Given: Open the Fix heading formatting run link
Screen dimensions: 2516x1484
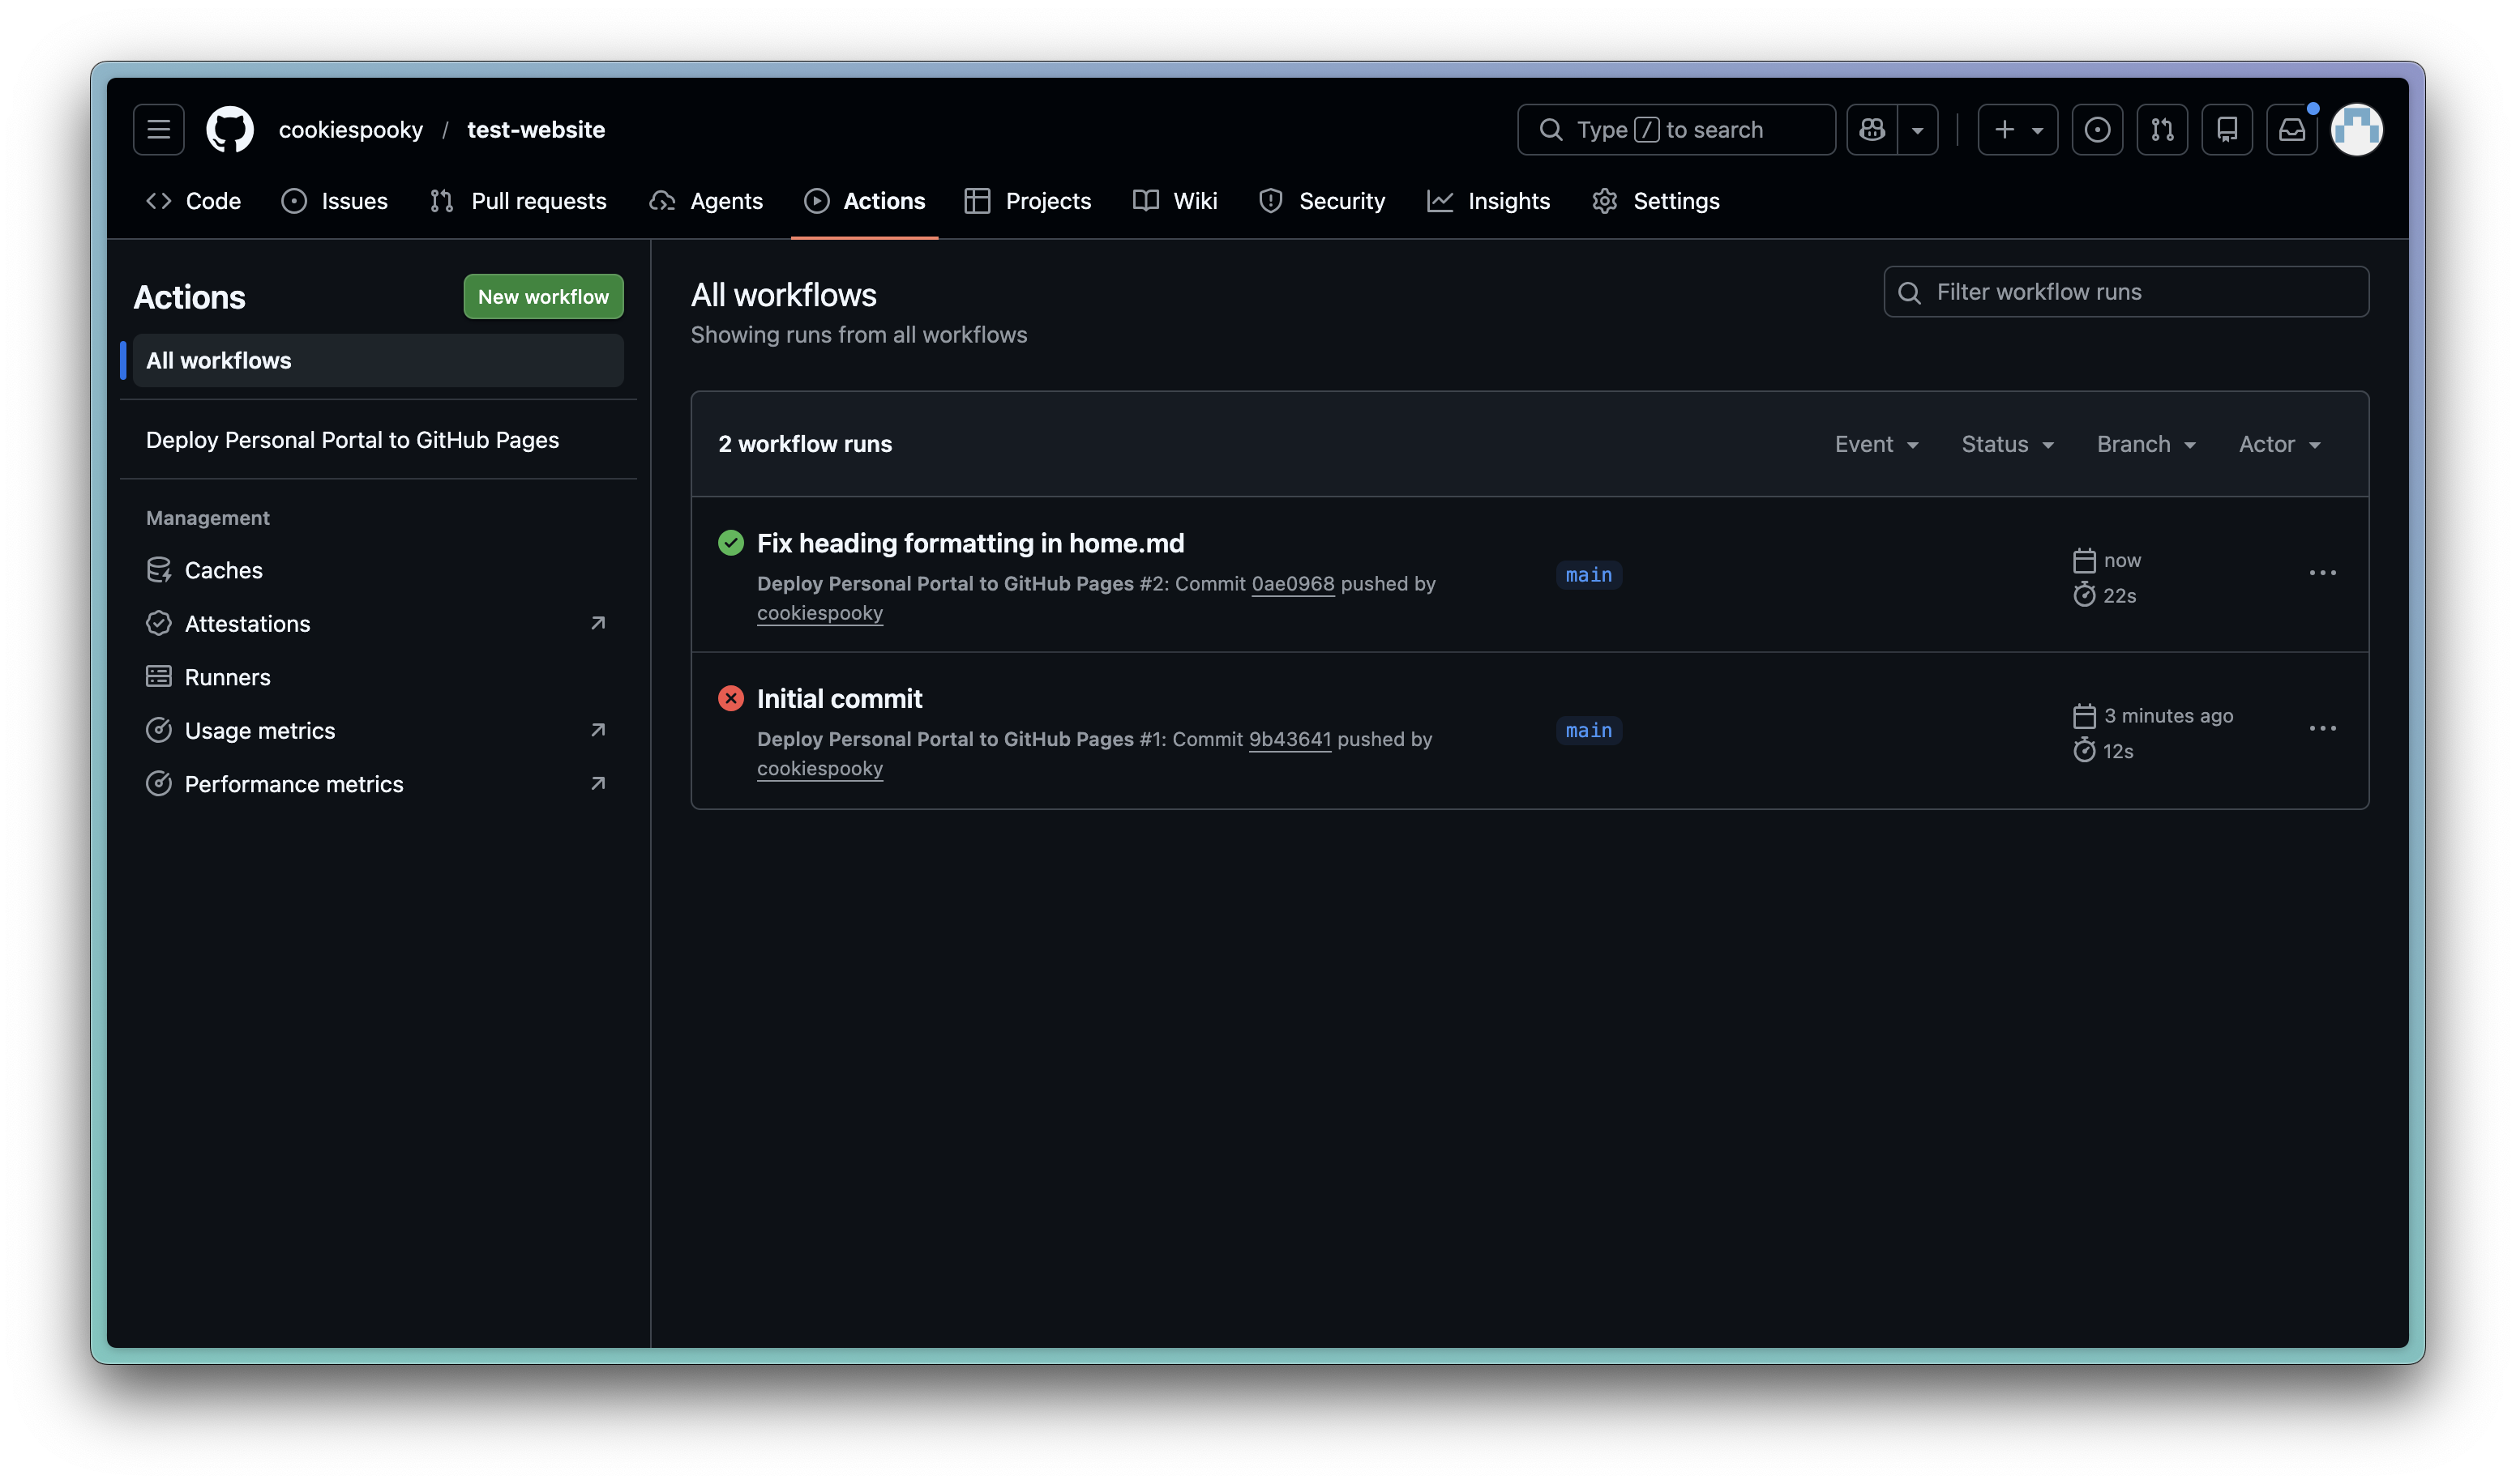Looking at the screenshot, I should click(x=969, y=543).
